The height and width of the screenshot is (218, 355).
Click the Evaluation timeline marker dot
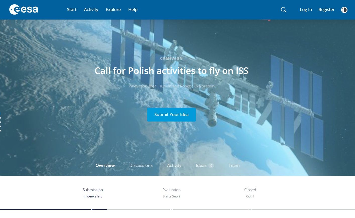pos(171,209)
